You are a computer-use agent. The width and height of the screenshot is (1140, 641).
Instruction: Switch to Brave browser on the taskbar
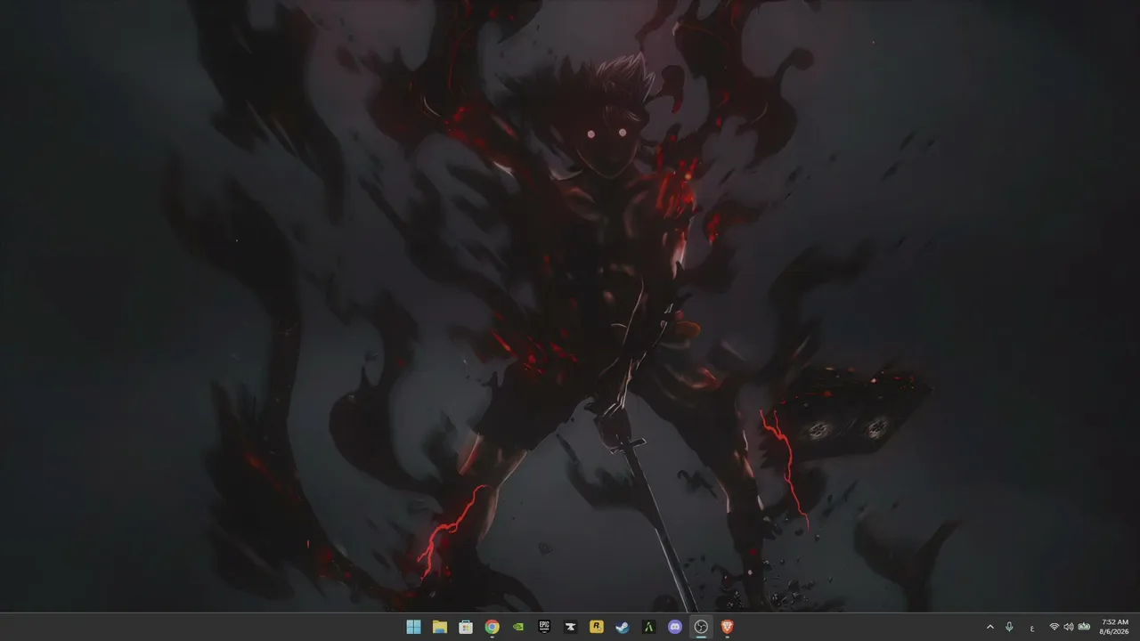[727, 627]
